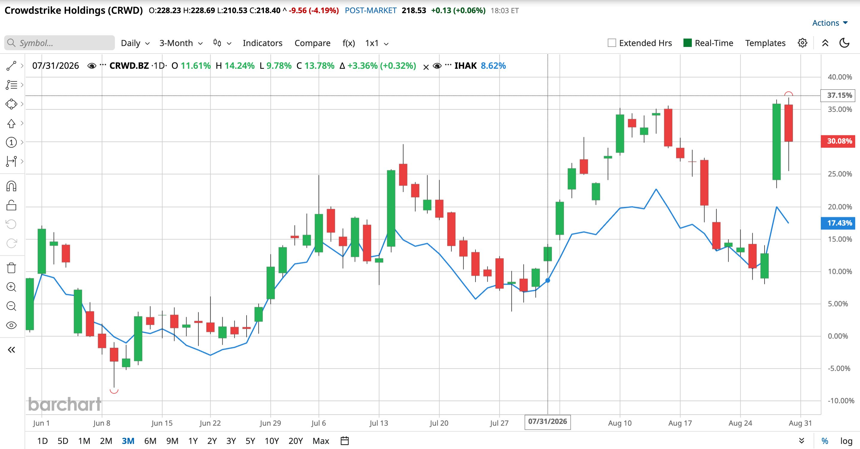The height and width of the screenshot is (449, 860).
Task: Delete drawings with the trash icon
Action: [x=11, y=268]
